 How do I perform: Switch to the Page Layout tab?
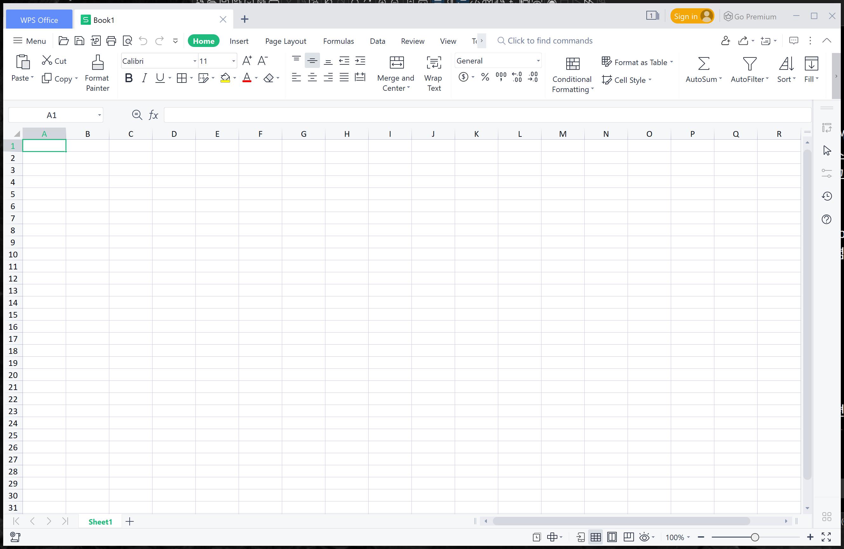point(286,41)
